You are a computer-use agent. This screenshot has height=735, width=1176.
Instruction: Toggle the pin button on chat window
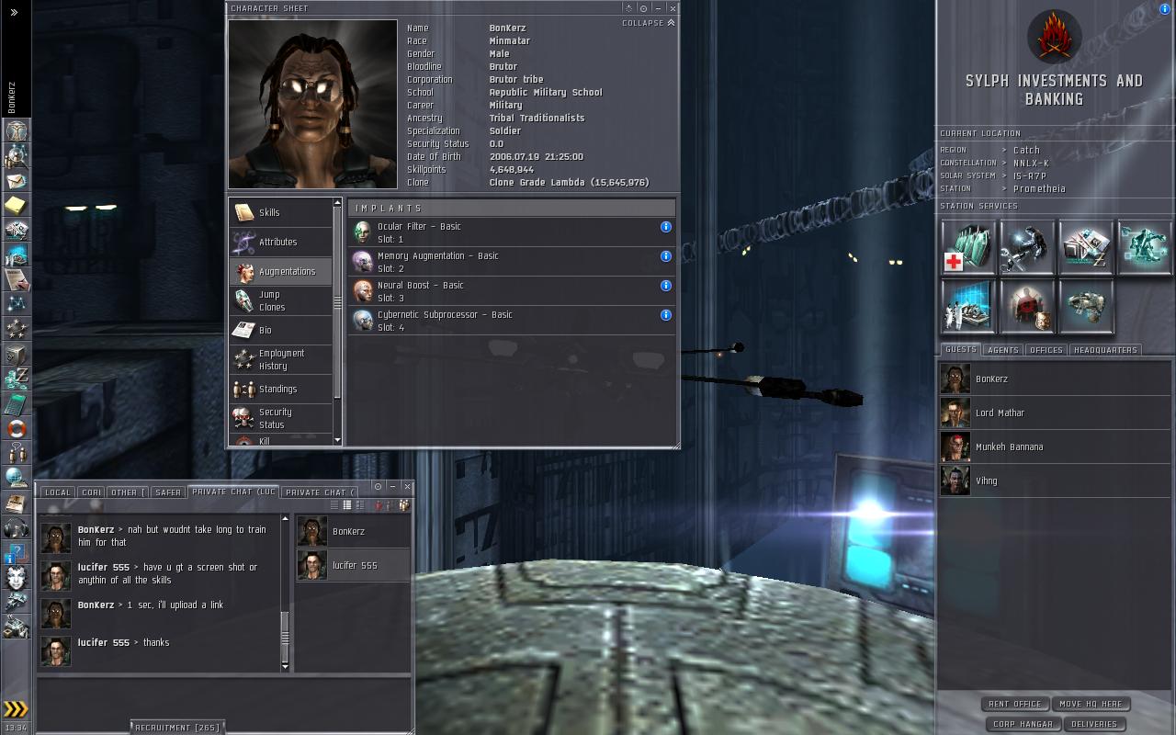coord(378,486)
